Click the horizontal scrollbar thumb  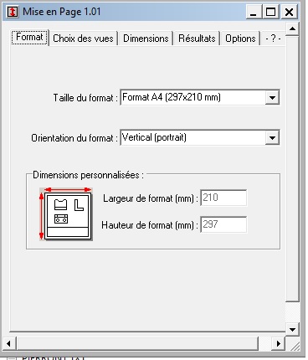coord(137,343)
